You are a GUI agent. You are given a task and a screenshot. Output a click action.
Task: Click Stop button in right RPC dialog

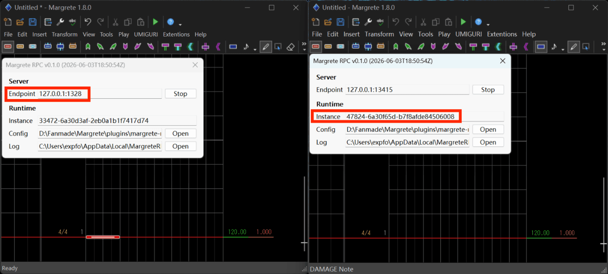pyautogui.click(x=488, y=90)
